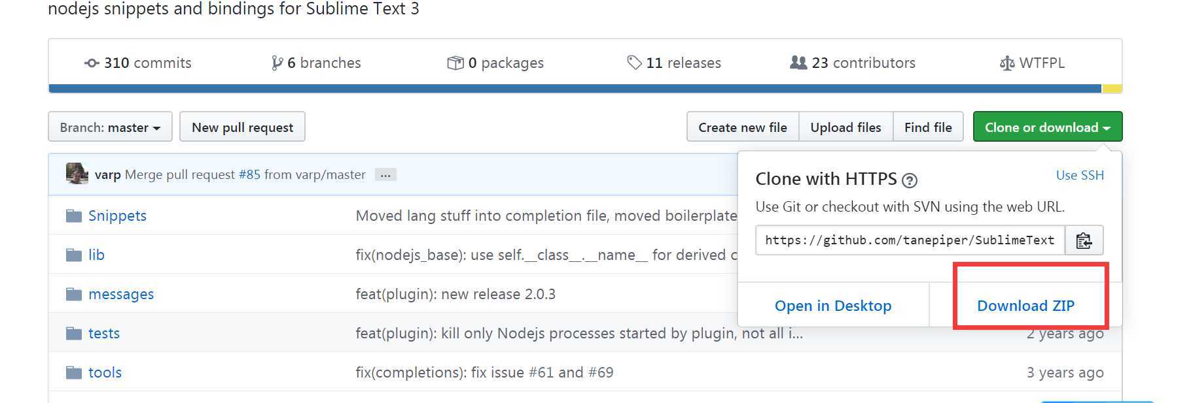Open the 0 packages tab
This screenshot has width=1191, height=403.
point(495,63)
